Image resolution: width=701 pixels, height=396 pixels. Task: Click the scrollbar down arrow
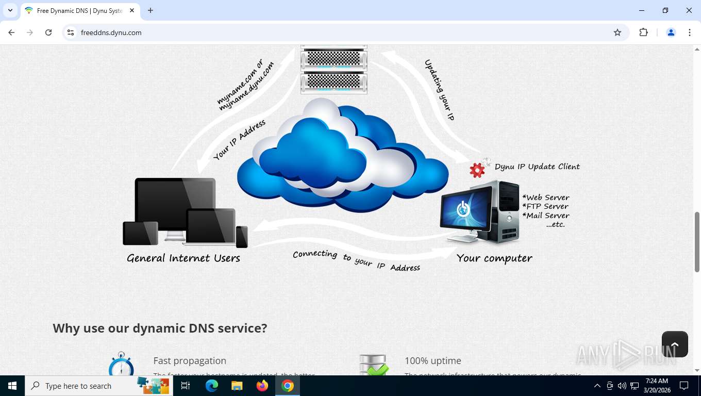pyautogui.click(x=697, y=370)
